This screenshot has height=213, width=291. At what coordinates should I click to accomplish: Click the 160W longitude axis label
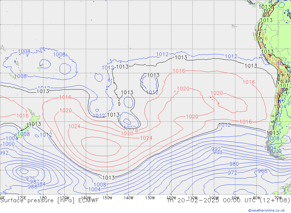pyautogui.click(x=86, y=198)
